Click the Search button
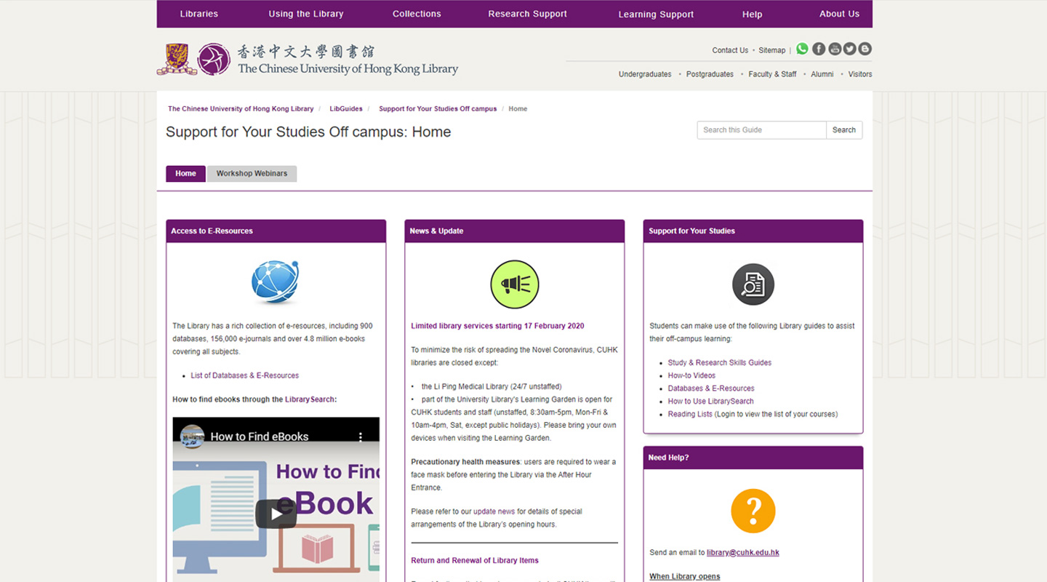Image resolution: width=1047 pixels, height=582 pixels. tap(844, 129)
